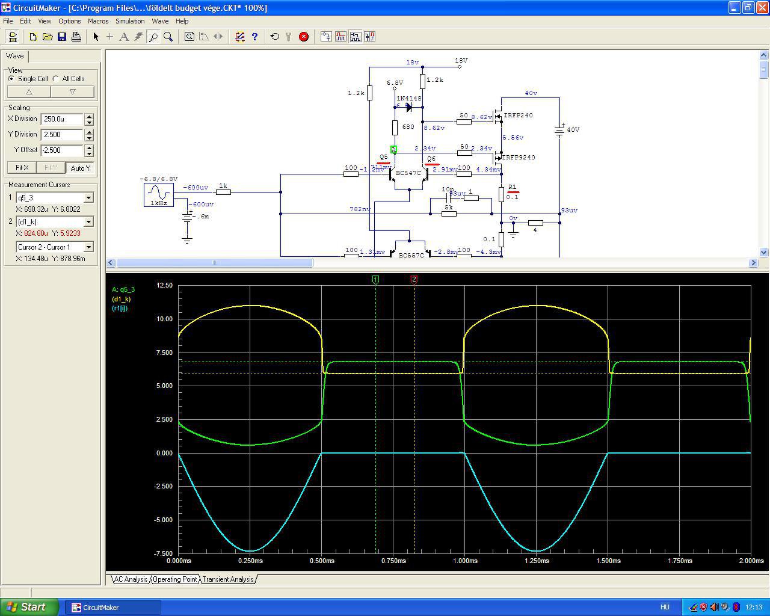
Task: Click the red Stop simulation icon
Action: tap(304, 37)
